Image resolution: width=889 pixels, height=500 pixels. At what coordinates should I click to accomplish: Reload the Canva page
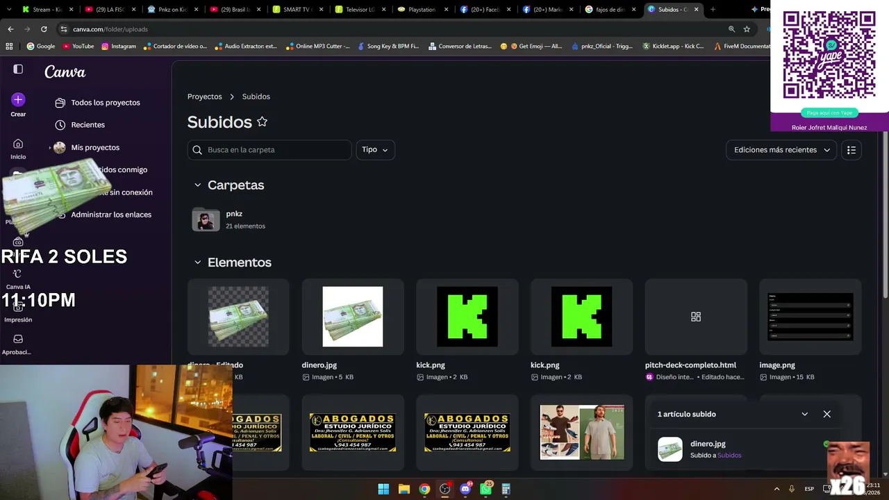(x=44, y=29)
